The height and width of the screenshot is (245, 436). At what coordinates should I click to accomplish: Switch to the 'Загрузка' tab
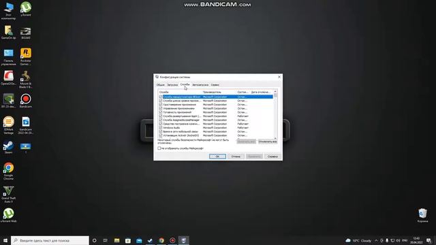click(x=172, y=84)
